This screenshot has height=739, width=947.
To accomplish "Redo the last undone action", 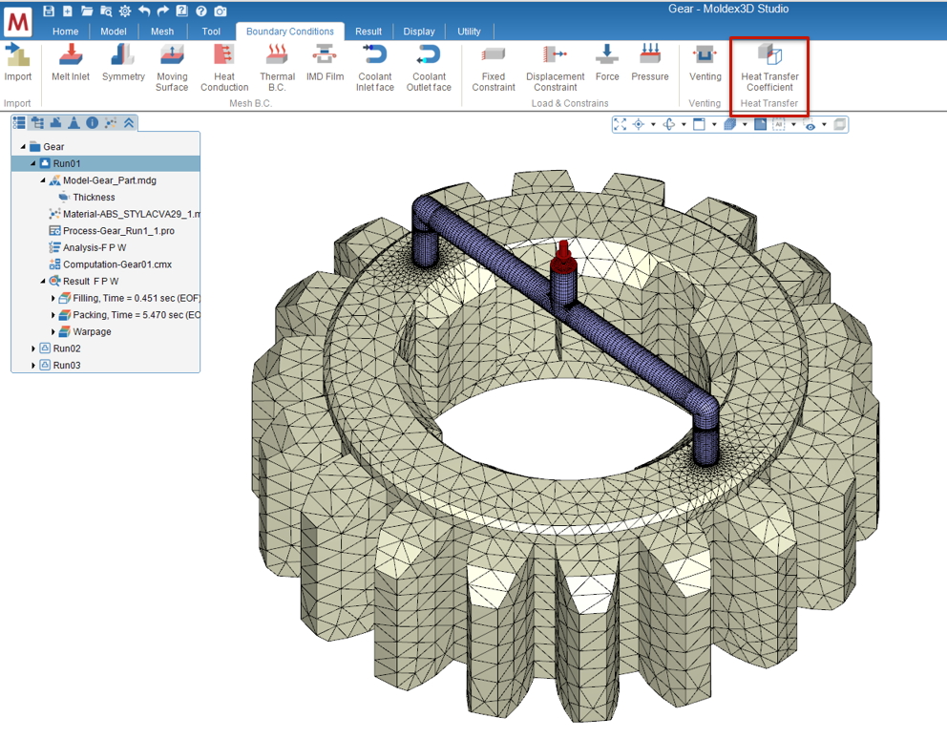I will [163, 11].
